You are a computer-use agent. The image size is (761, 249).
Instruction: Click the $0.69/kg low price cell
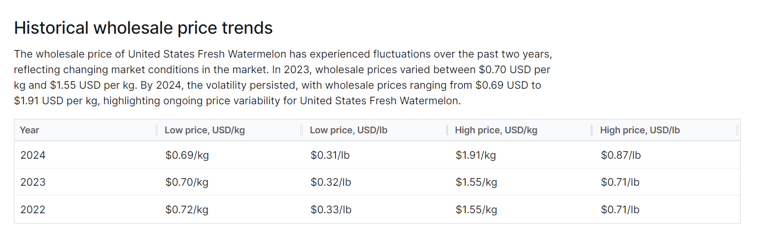(x=187, y=155)
